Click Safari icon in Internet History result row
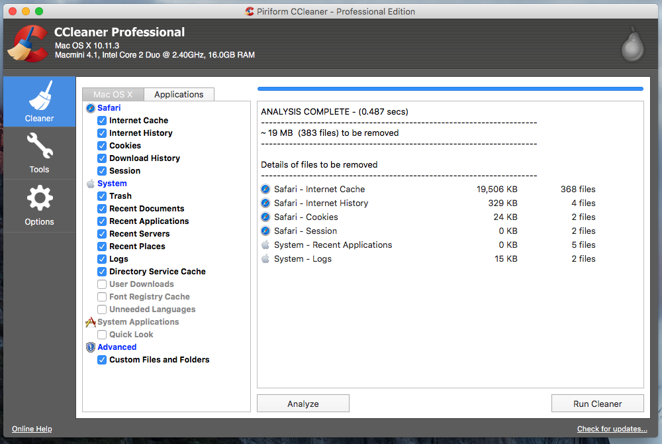662x444 pixels. point(265,203)
